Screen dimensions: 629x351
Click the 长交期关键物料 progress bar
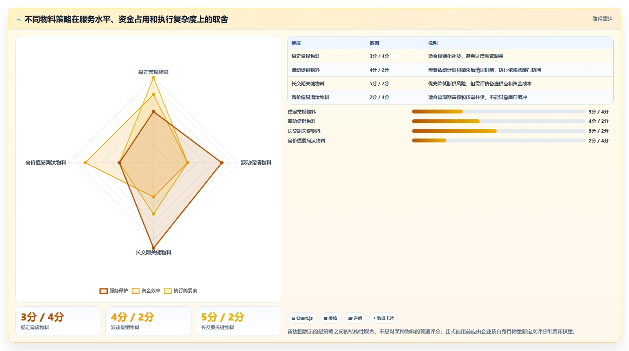tap(499, 131)
